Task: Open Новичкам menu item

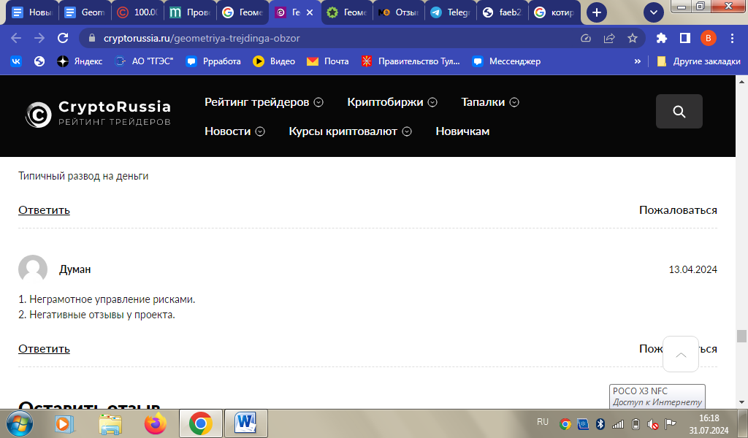Action: (462, 131)
